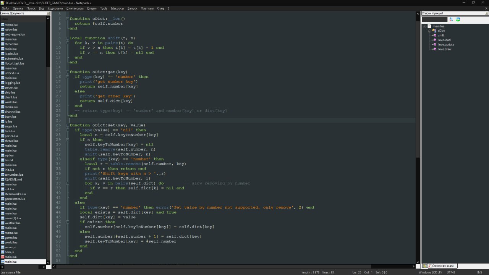The width and height of the screenshot is (489, 275).
Task: Click the red unsaved main.lua file icon
Action: (2, 257)
